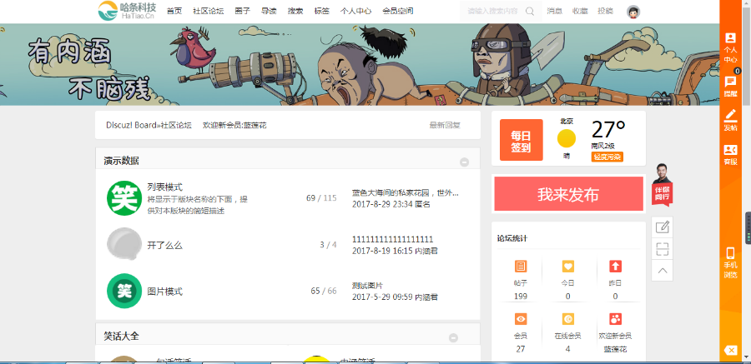Open 搜索 in the navigation bar
Screen dimensions: 751x364
click(295, 11)
